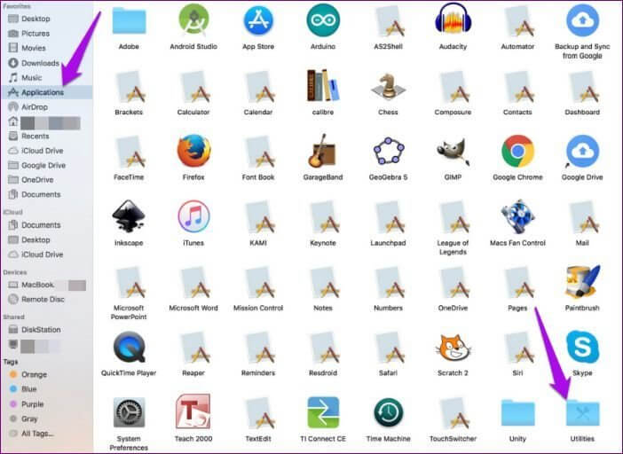Select Remote Disc under Devices
Screen dimensions: 623x454
(x=43, y=300)
